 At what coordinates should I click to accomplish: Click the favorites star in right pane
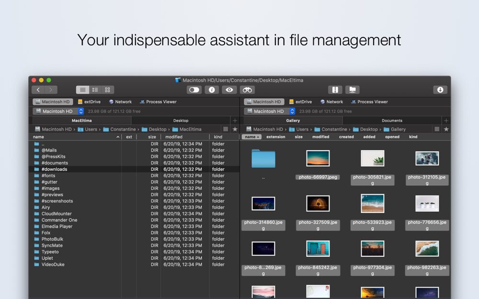pyautogui.click(x=446, y=129)
